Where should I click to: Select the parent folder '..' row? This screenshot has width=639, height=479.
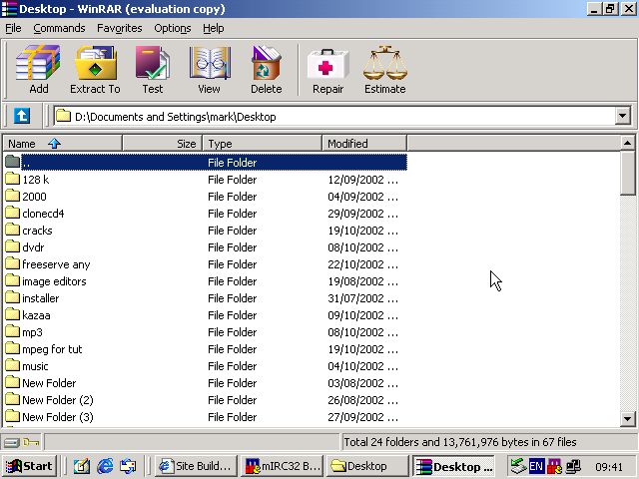click(x=206, y=162)
